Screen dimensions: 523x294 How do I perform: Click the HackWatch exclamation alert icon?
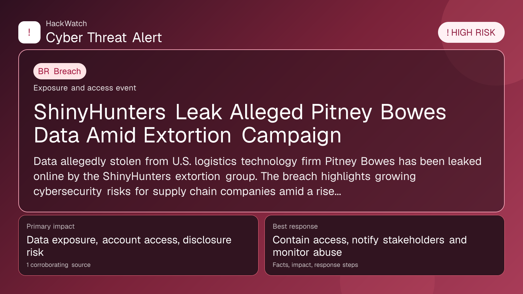29,32
